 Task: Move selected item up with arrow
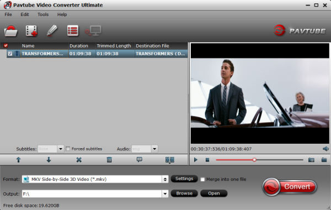point(18,160)
